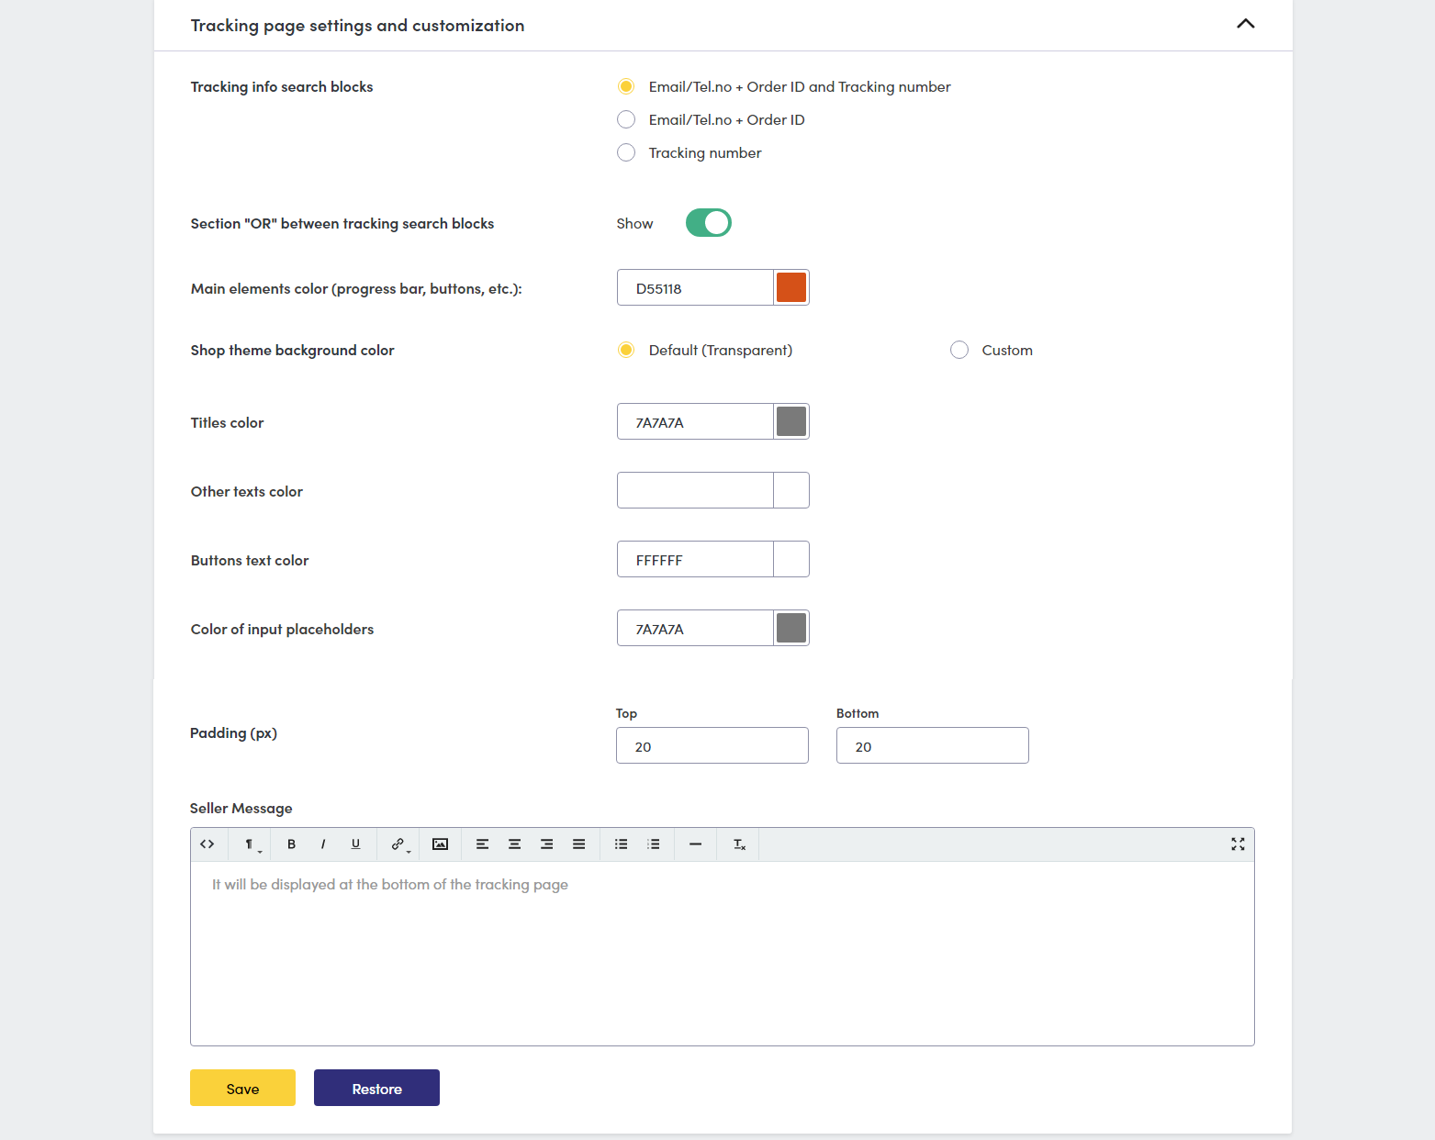
Task: Edit main elements color hex D55118
Action: click(x=695, y=287)
